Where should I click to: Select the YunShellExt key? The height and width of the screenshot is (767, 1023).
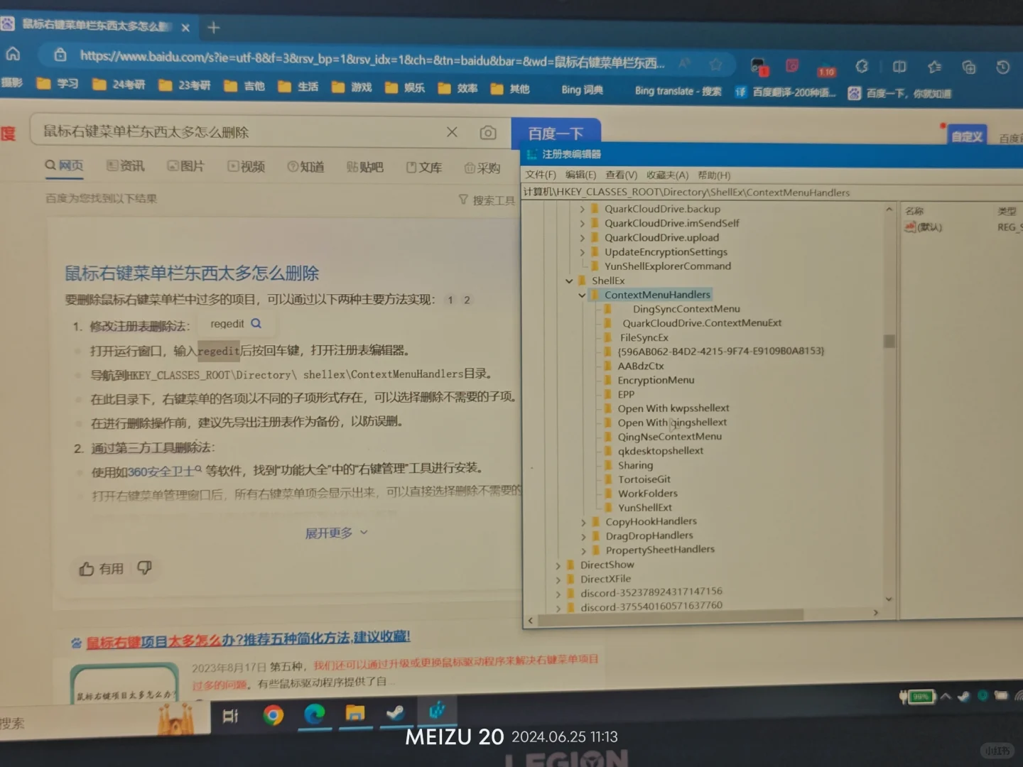[644, 508]
